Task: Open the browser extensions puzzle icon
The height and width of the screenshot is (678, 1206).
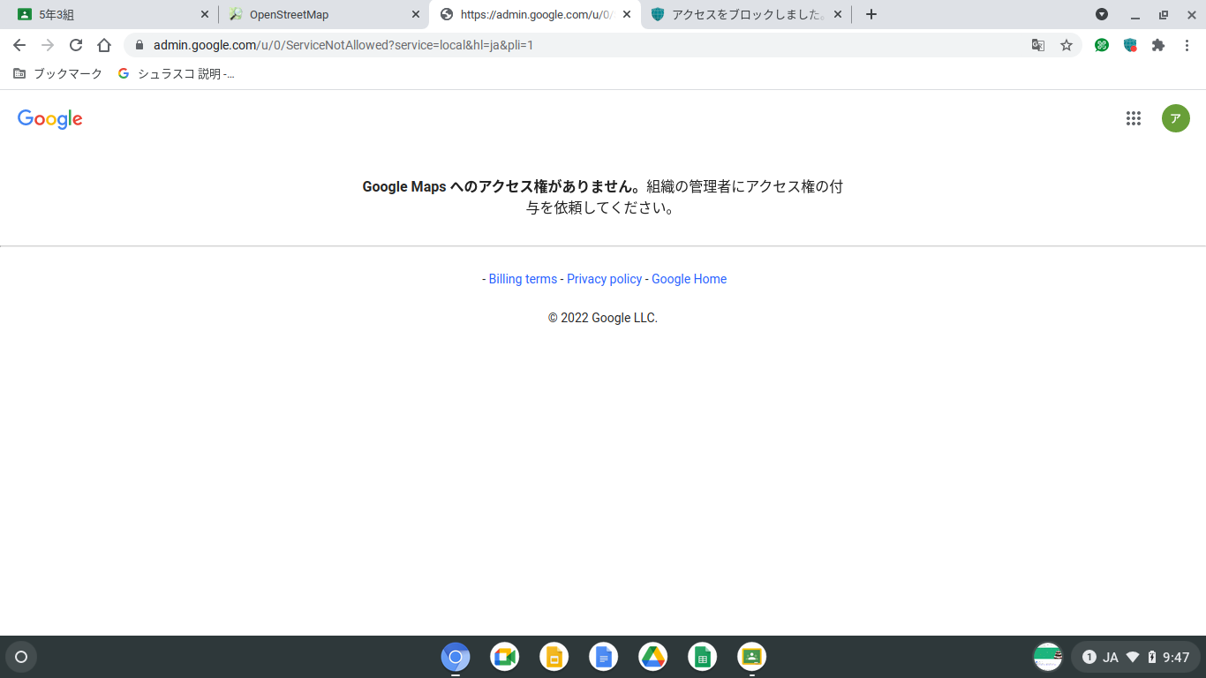Action: (x=1158, y=44)
